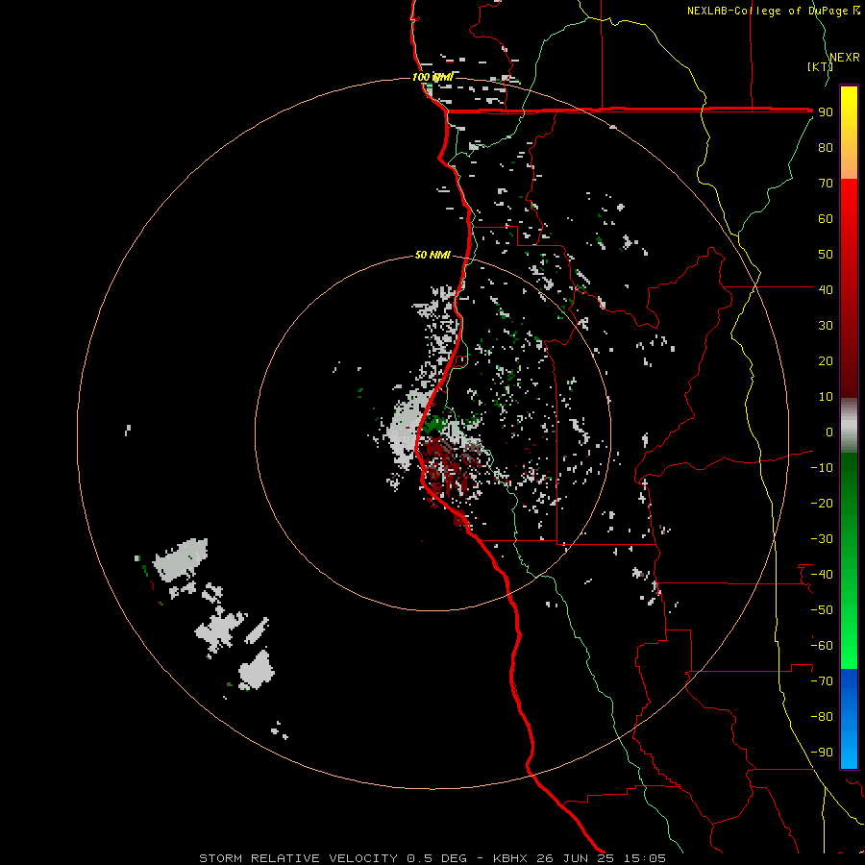Click the "50 NMI" range ring label
Image resolution: width=865 pixels, height=865 pixels.
click(432, 255)
